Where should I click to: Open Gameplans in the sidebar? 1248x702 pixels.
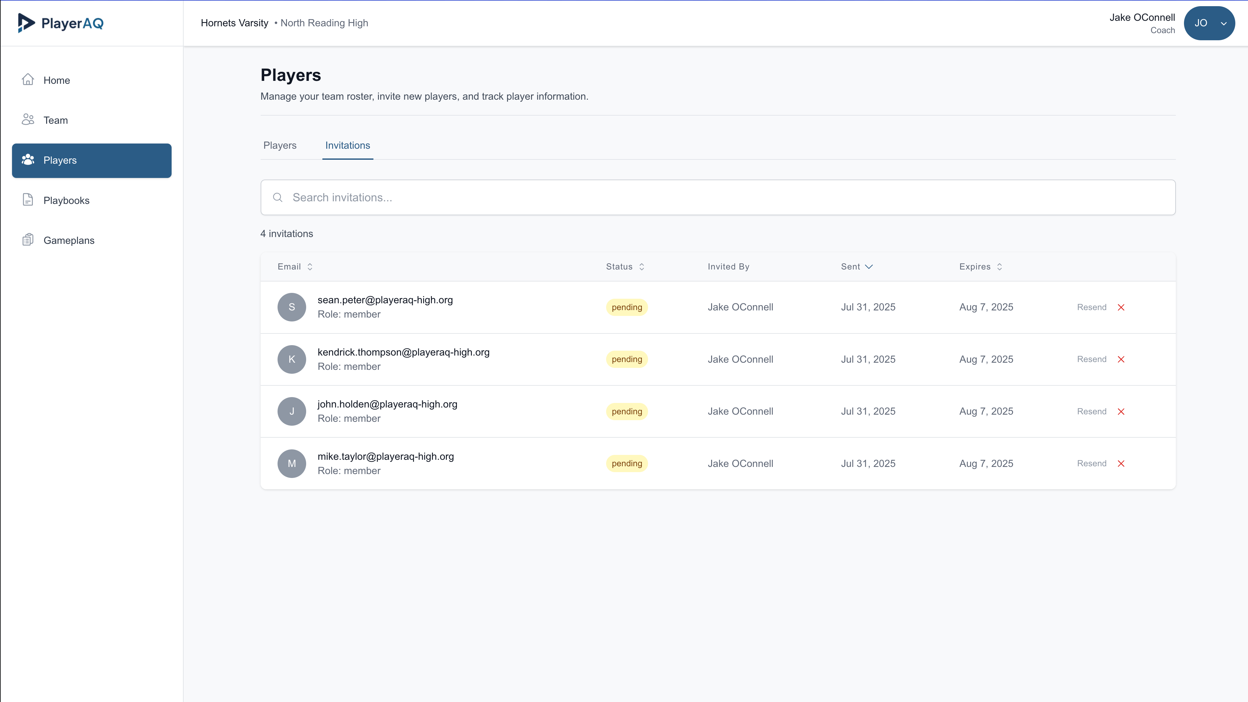[x=92, y=240]
